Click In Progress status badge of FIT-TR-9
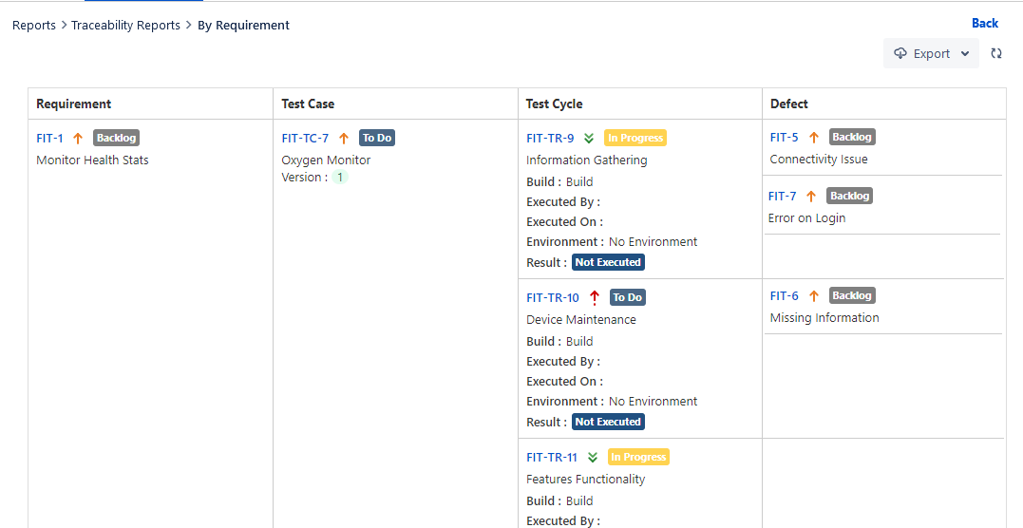The height and width of the screenshot is (528, 1023). (x=635, y=138)
